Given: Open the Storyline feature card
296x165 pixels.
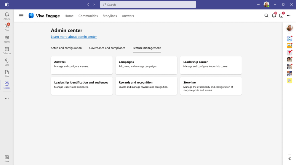Looking at the screenshot, I should [211, 86].
